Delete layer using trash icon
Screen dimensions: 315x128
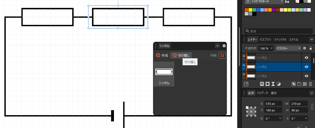tap(310, 84)
